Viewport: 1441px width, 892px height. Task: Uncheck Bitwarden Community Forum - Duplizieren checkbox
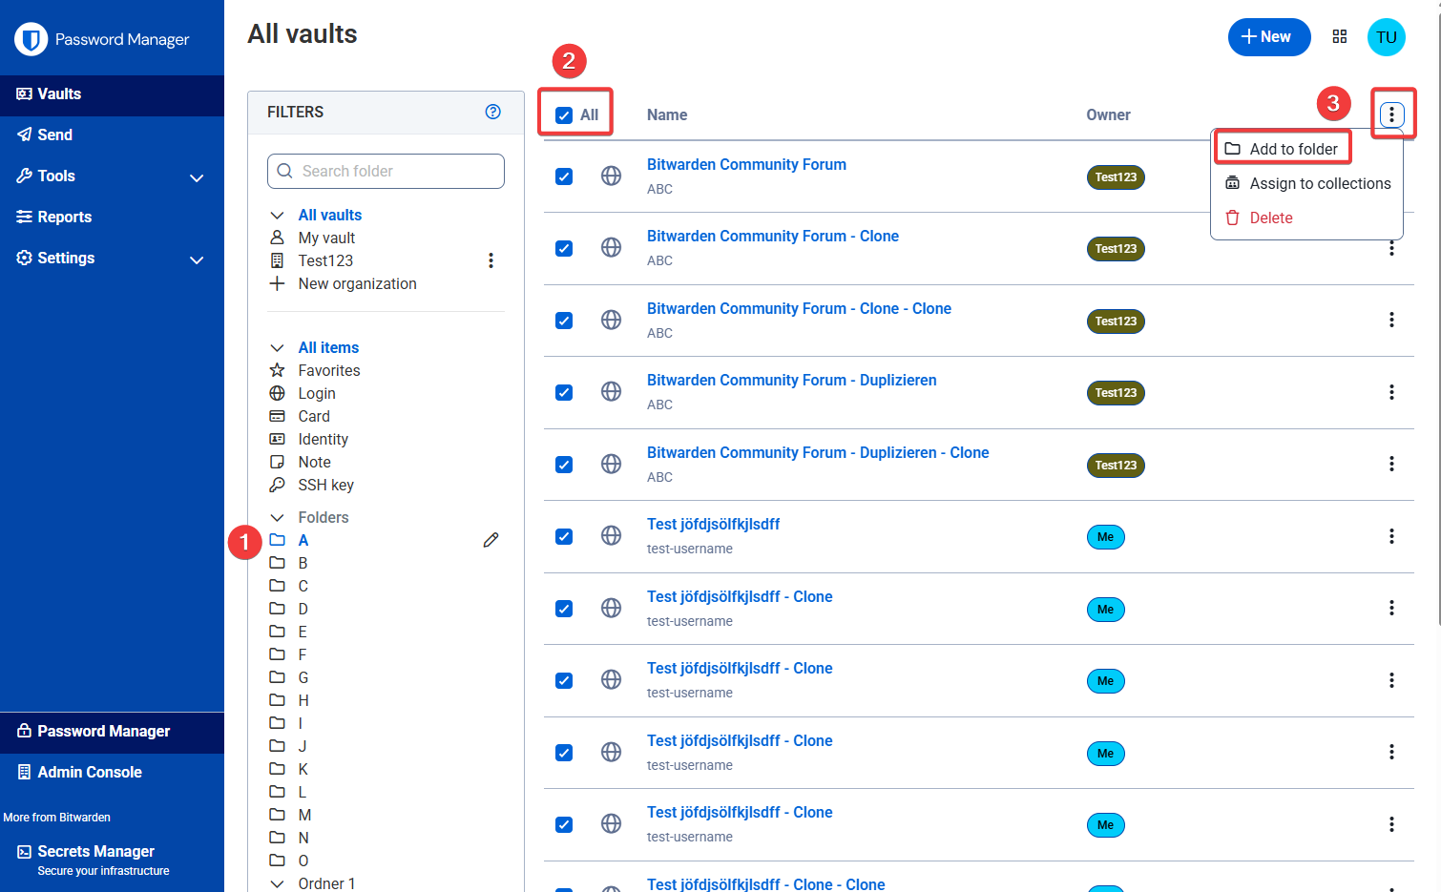point(564,392)
